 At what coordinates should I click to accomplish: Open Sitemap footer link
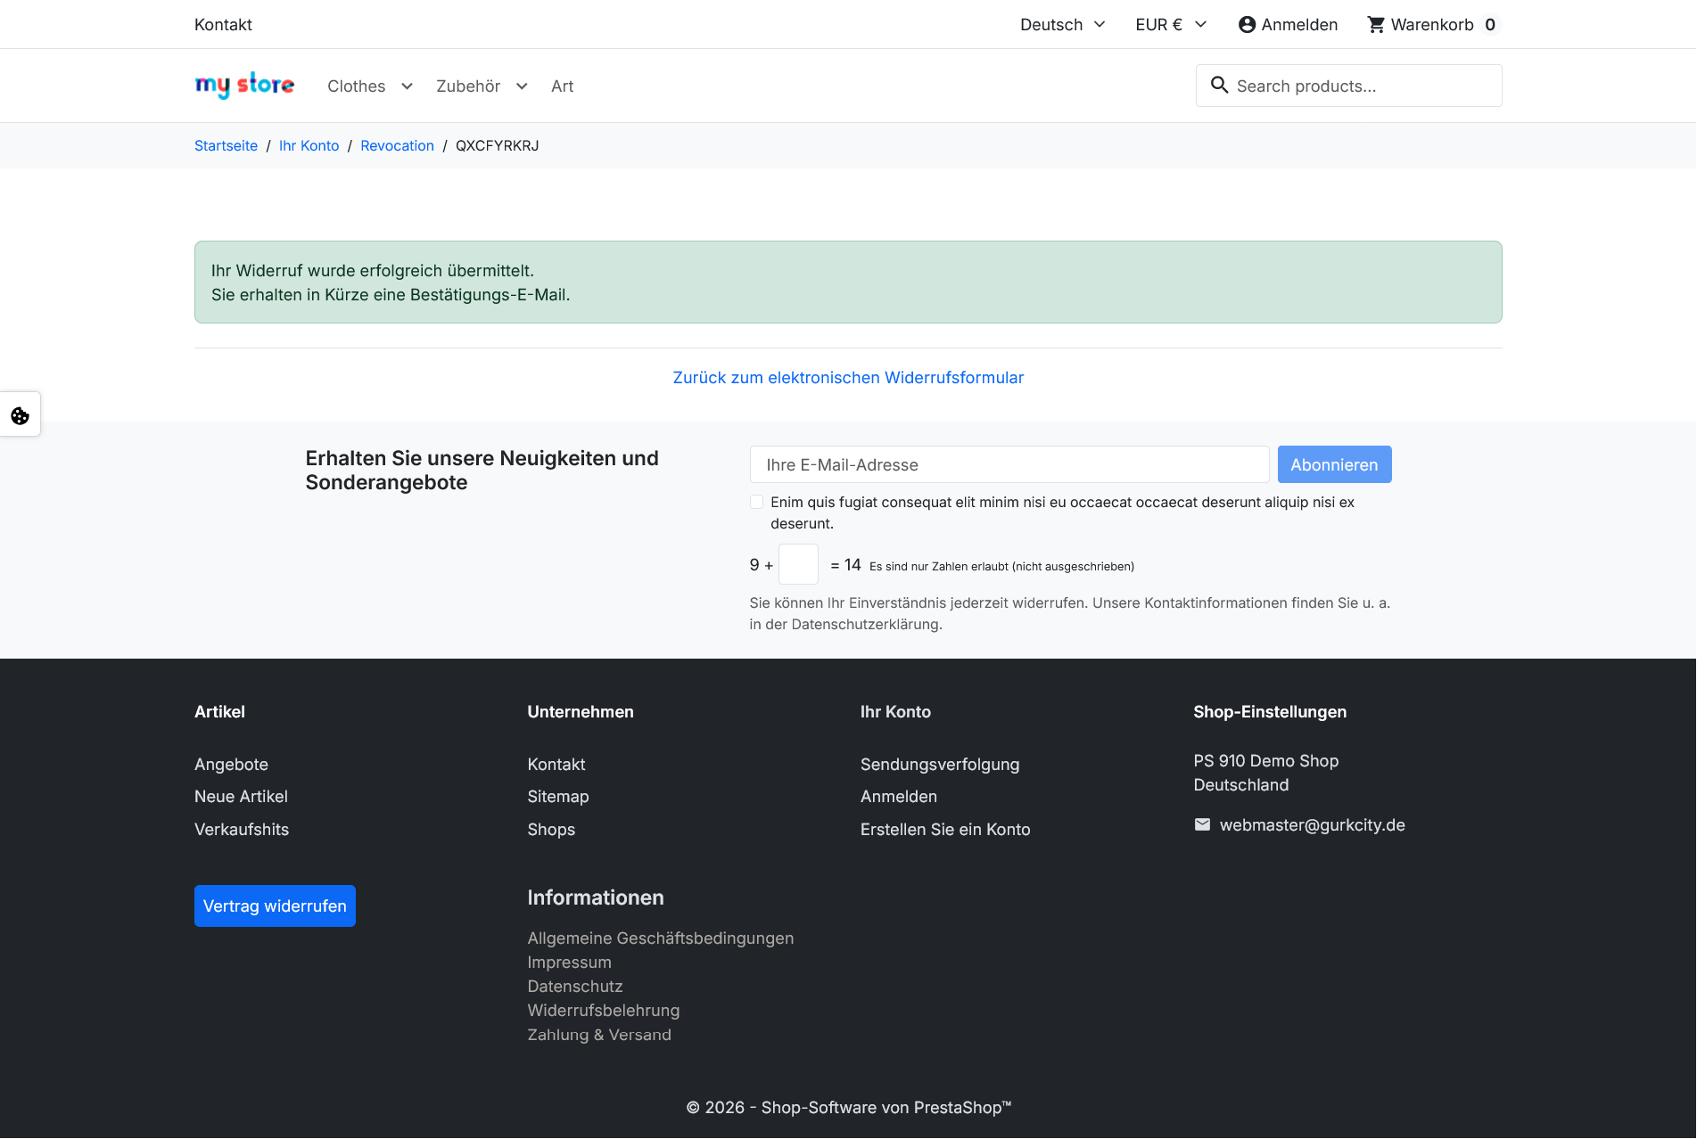pos(558,797)
